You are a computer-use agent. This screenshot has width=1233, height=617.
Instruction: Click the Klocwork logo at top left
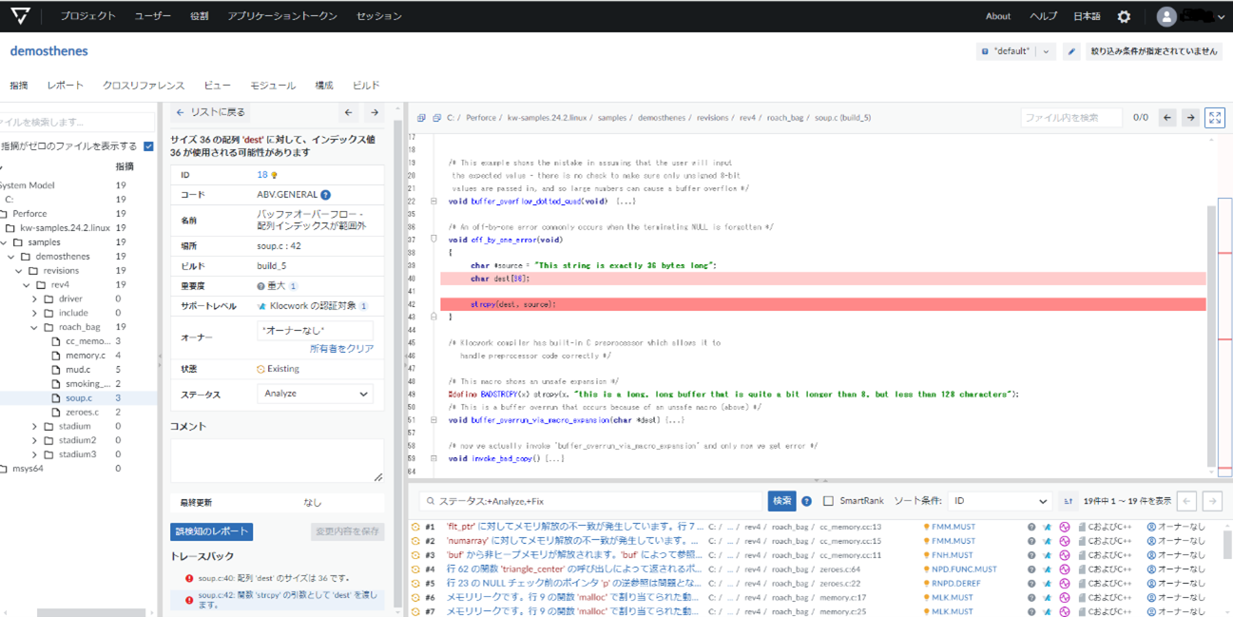pos(20,16)
